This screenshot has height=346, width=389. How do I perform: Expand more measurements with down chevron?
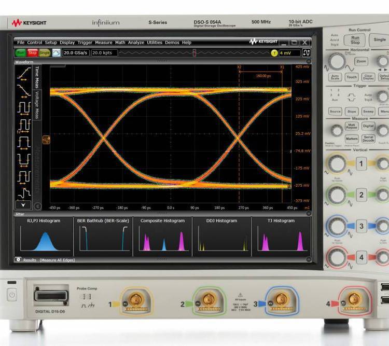pos(23,205)
